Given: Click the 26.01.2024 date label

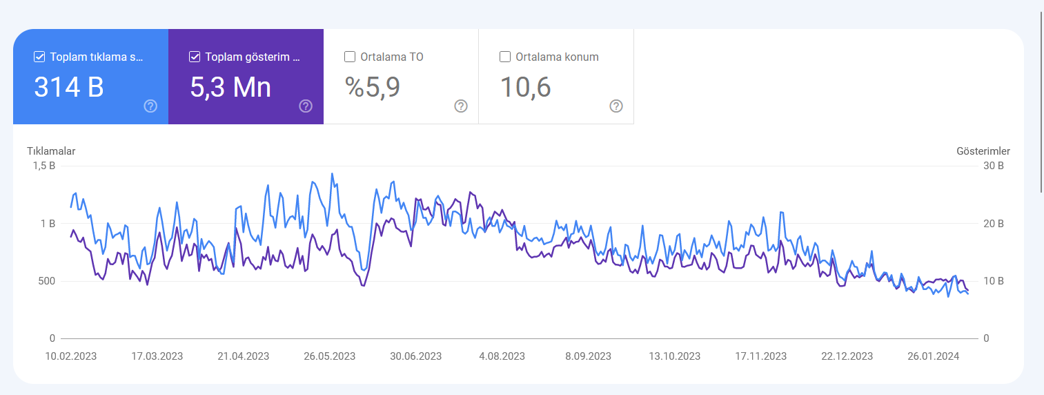Looking at the screenshot, I should click(x=934, y=356).
